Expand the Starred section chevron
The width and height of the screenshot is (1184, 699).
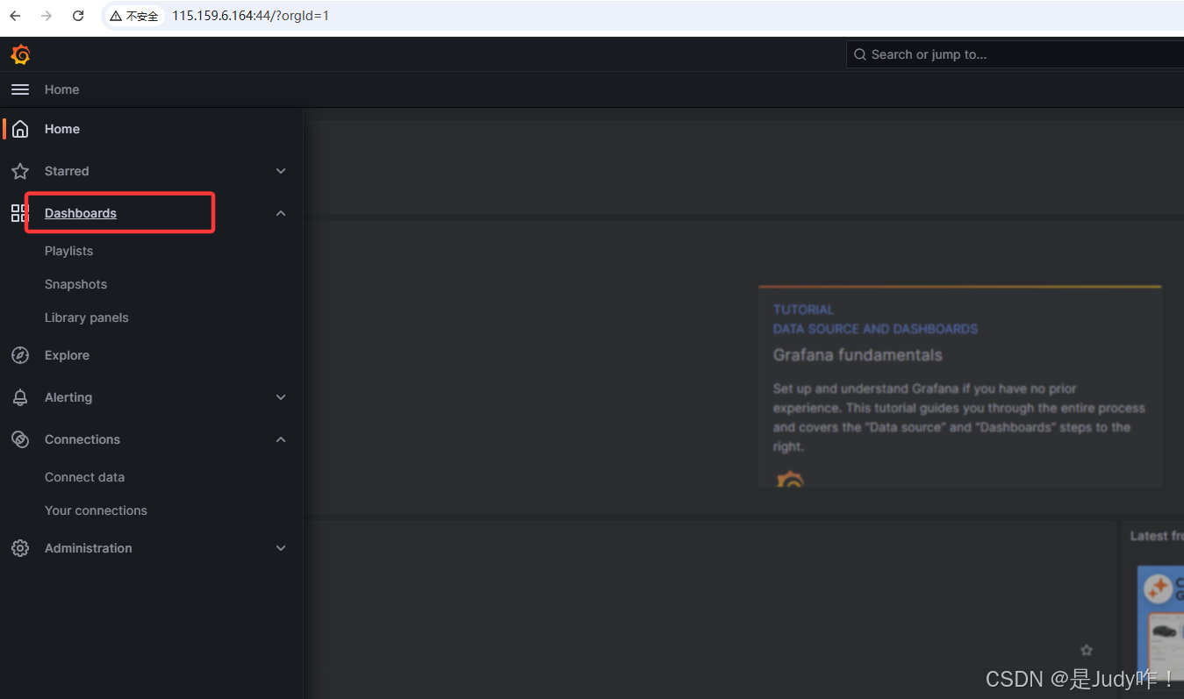pos(281,171)
